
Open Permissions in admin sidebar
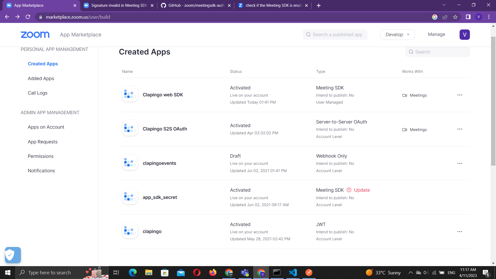tap(41, 156)
